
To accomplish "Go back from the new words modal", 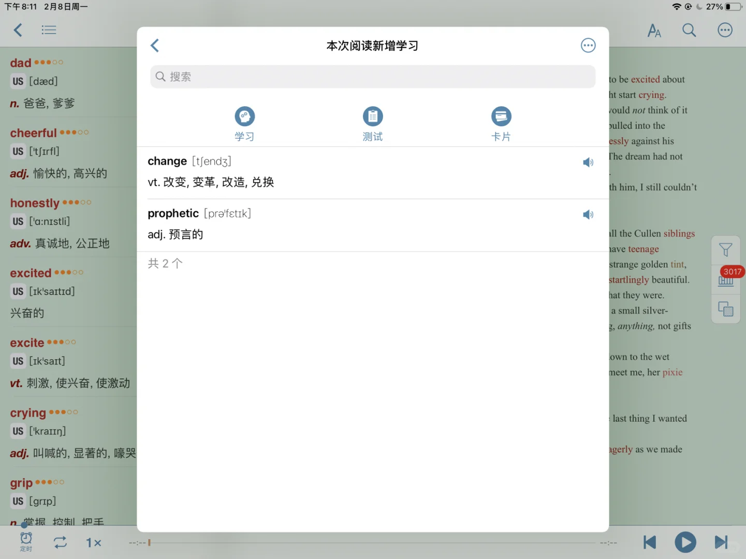I will pos(154,46).
